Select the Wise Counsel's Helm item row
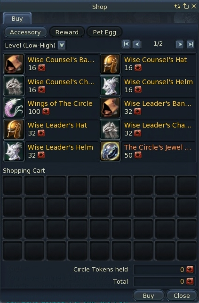The image size is (199, 303). pyautogui.click(x=148, y=86)
